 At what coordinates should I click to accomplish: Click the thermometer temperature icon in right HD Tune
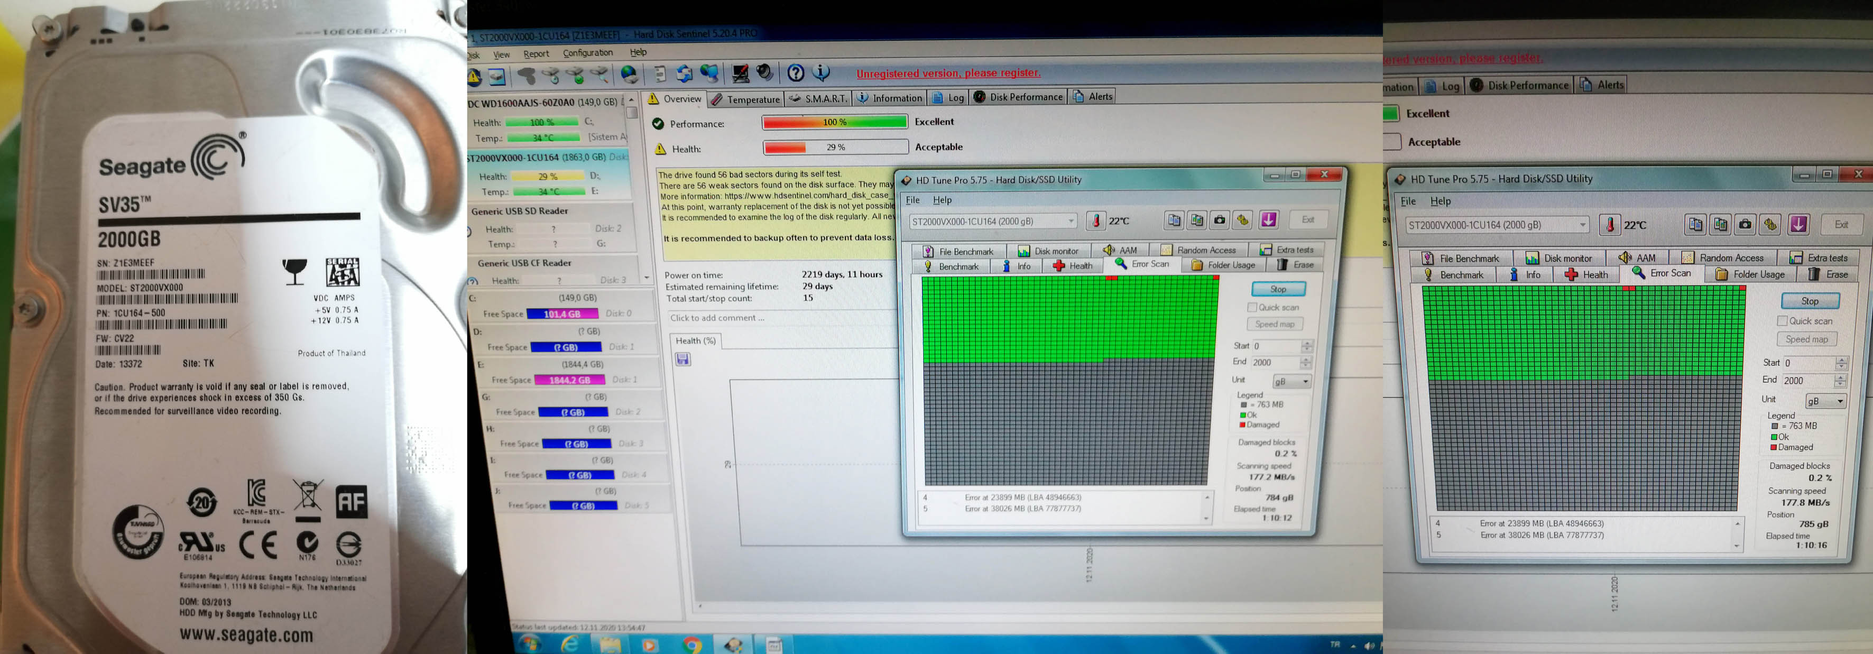click(x=1610, y=225)
